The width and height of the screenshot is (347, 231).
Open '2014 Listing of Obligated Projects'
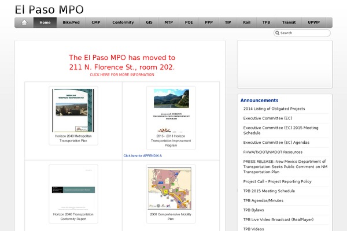point(274,109)
